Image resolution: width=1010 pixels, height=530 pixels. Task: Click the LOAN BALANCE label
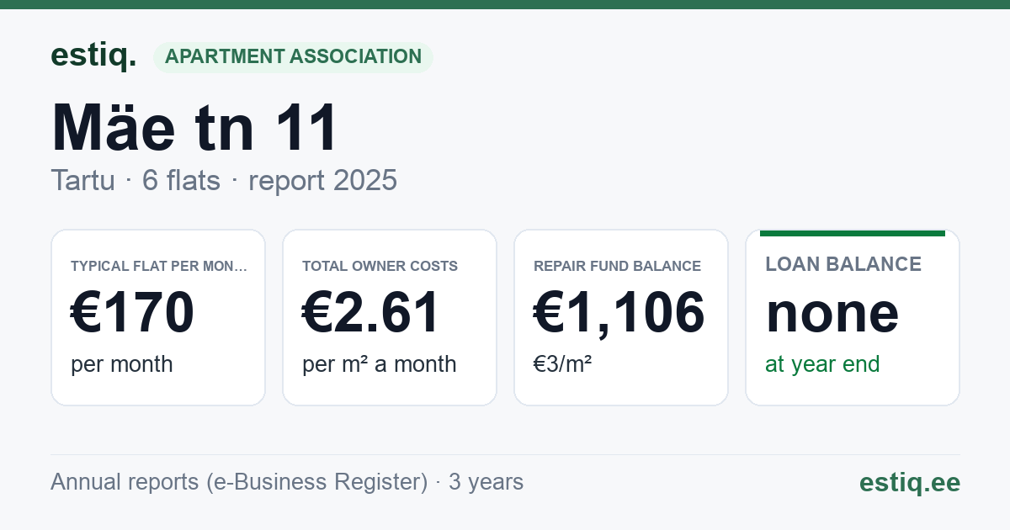coord(843,264)
